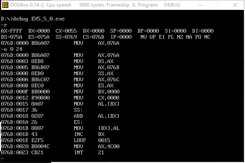
Task: Click the register value SS=0769
Action: [66, 37]
